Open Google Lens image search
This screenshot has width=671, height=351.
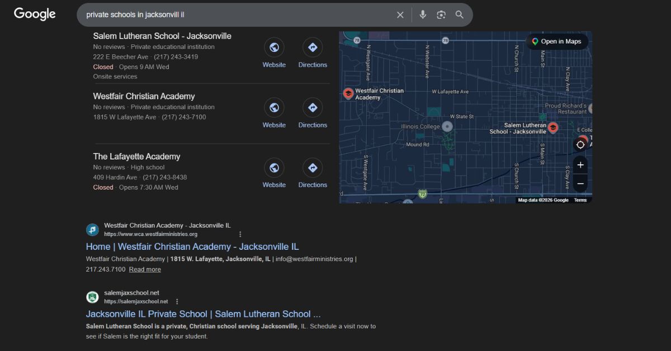[x=441, y=15]
